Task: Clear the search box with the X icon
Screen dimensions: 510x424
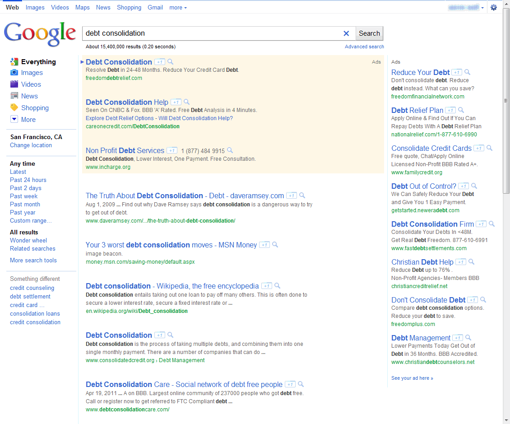Action: click(346, 33)
